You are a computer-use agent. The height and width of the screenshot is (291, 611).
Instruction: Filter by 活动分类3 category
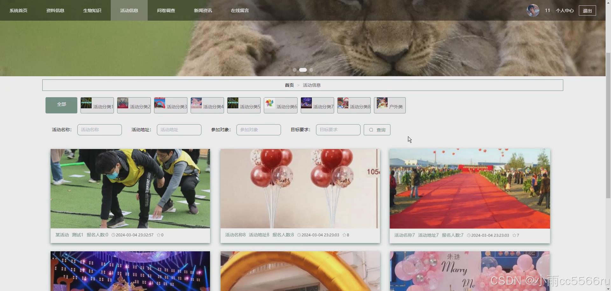coord(171,105)
